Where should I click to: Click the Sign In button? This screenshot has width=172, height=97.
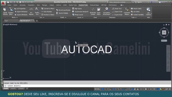138,2
